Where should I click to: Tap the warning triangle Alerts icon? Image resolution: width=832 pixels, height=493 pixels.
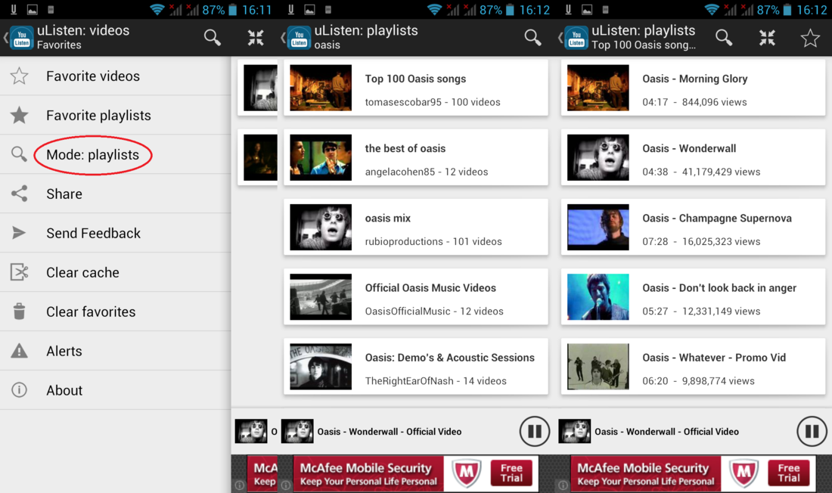(19, 350)
